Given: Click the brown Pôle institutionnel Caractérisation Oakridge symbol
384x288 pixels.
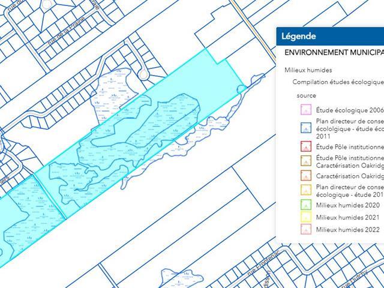Looking at the screenshot, I should (x=305, y=161).
